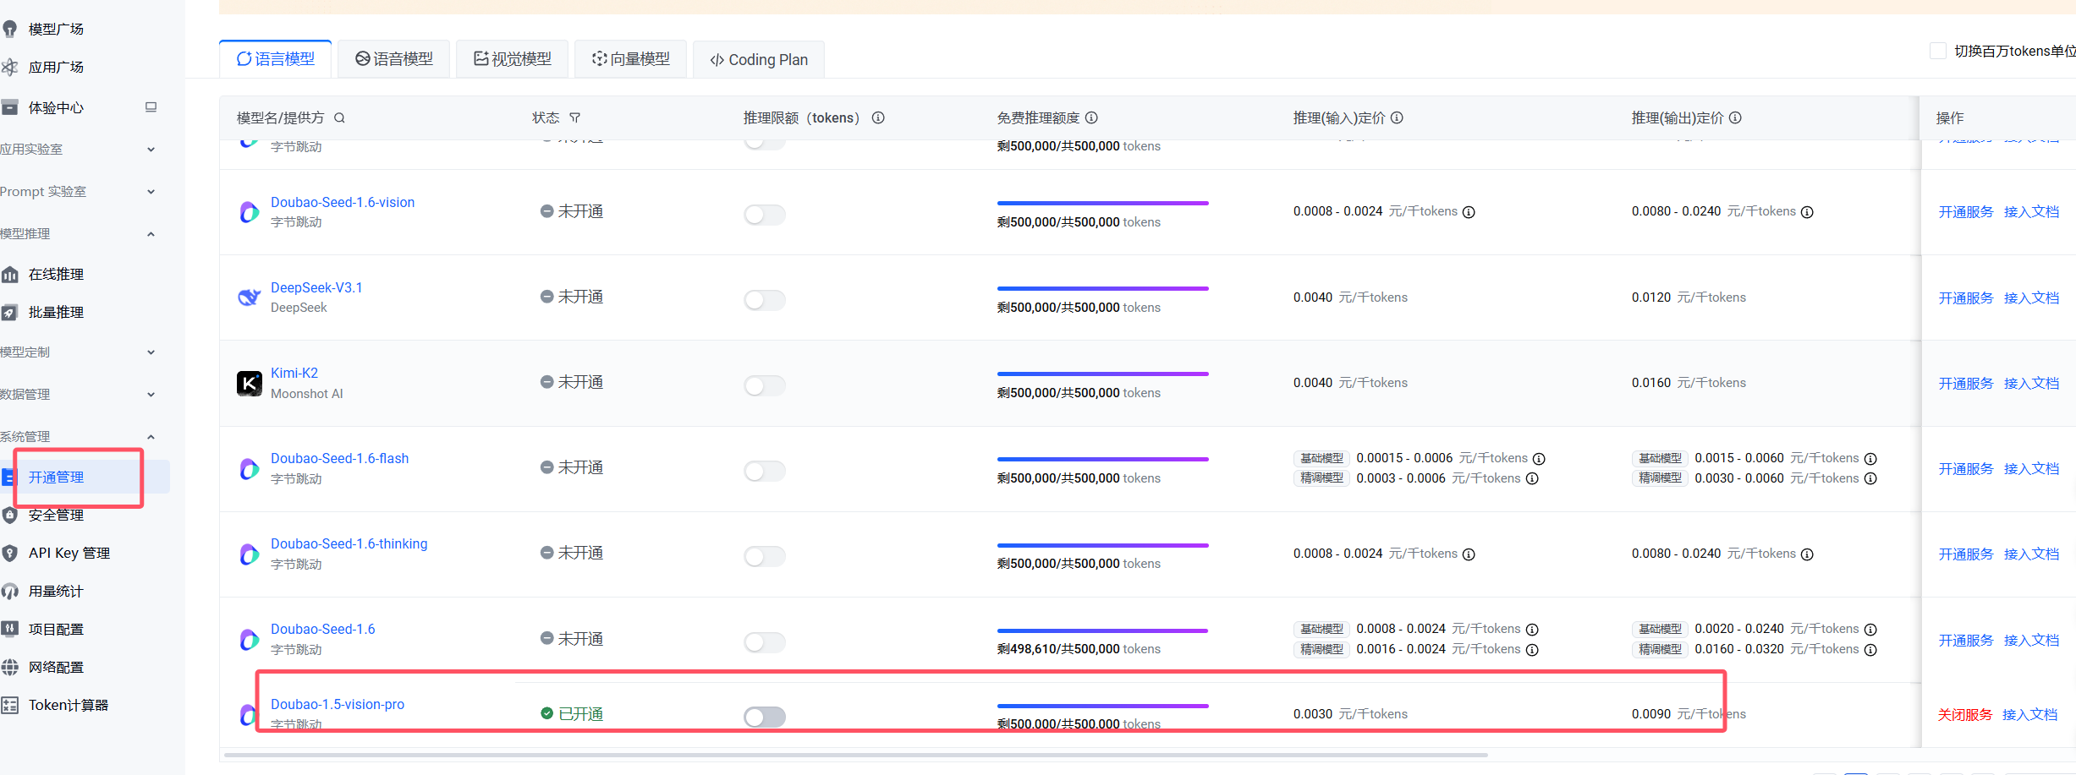Click the info icon next to 推理(输出)定价
Viewport: 2076px width, 775px height.
(x=1735, y=118)
